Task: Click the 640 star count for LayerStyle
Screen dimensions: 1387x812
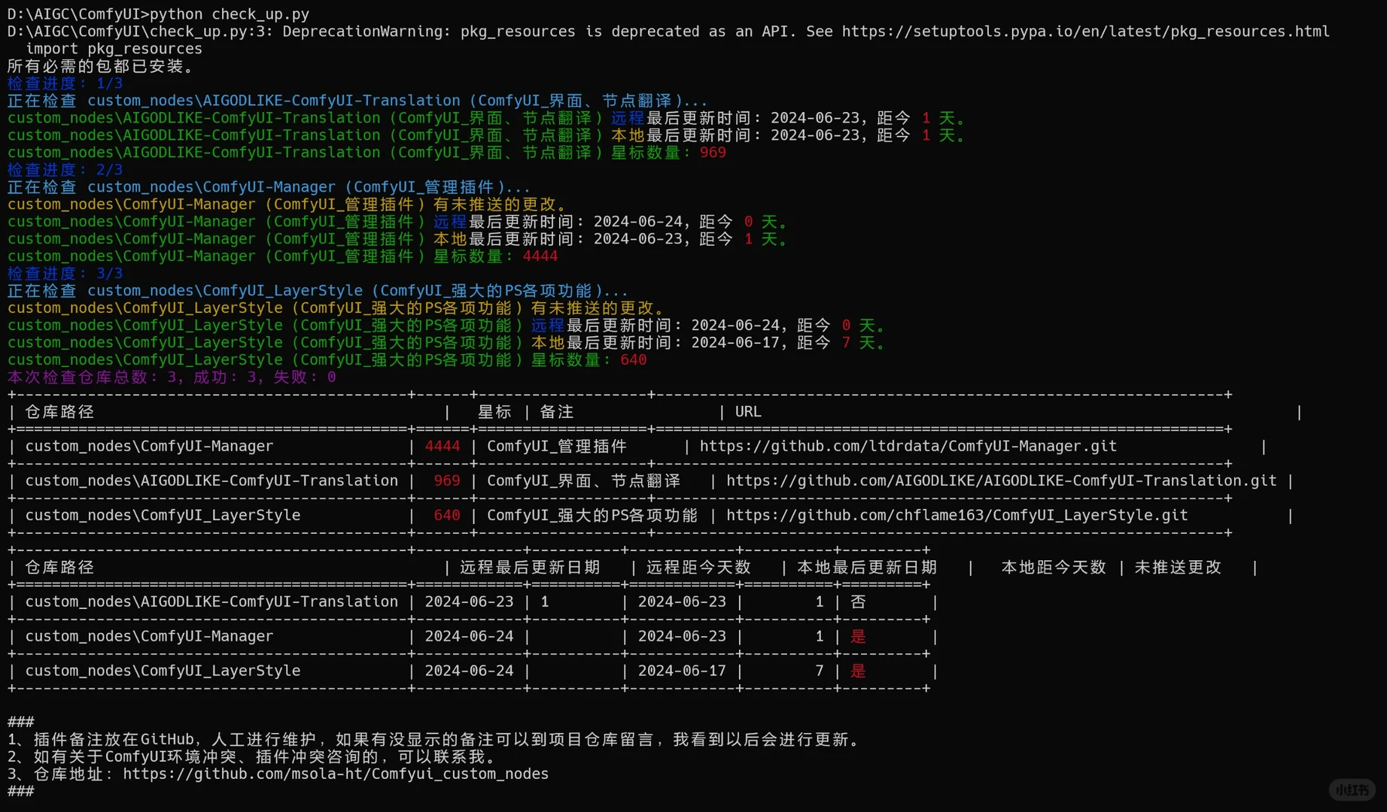Action: [x=446, y=515]
